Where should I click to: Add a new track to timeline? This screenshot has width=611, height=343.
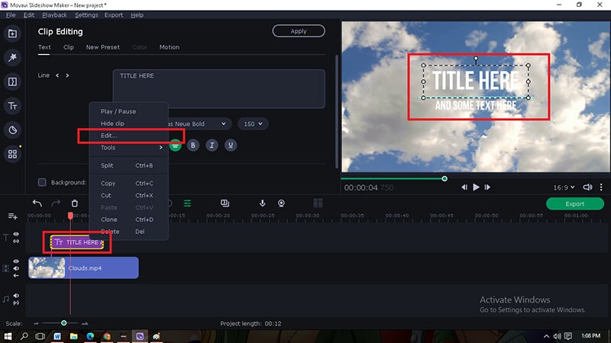tap(12, 216)
